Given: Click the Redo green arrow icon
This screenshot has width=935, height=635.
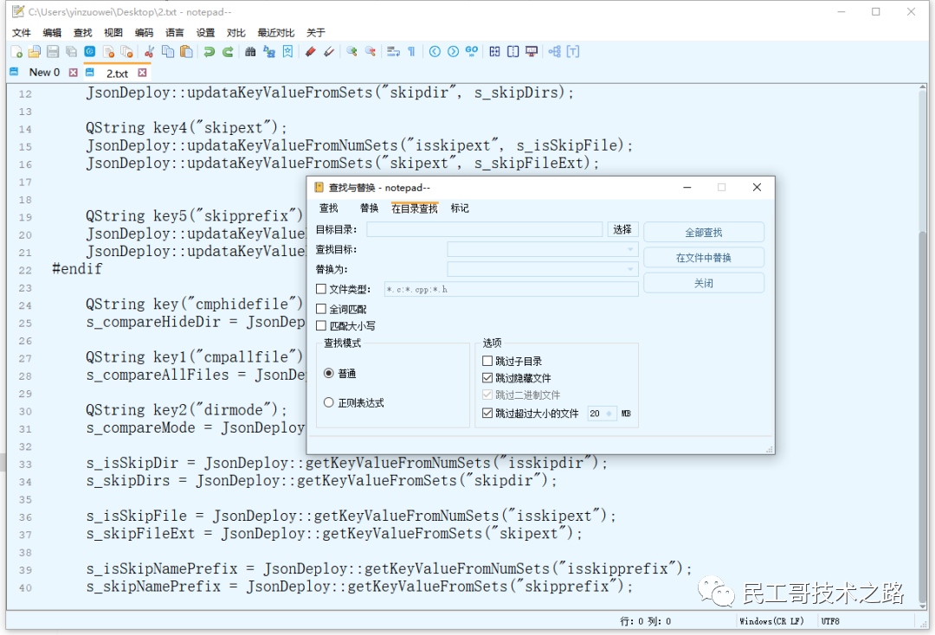Looking at the screenshot, I should (228, 52).
